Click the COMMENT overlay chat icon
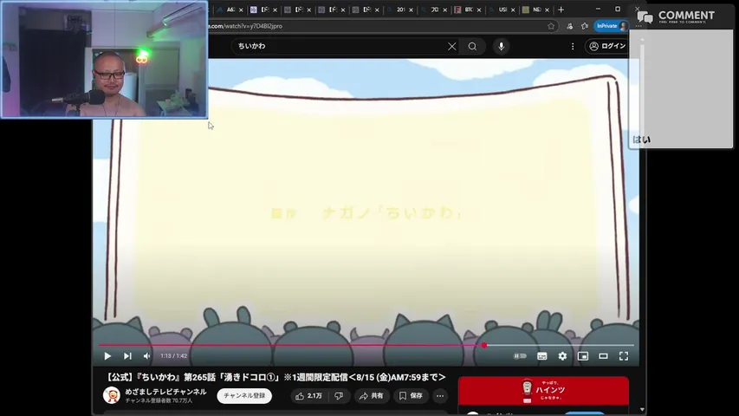 point(645,17)
